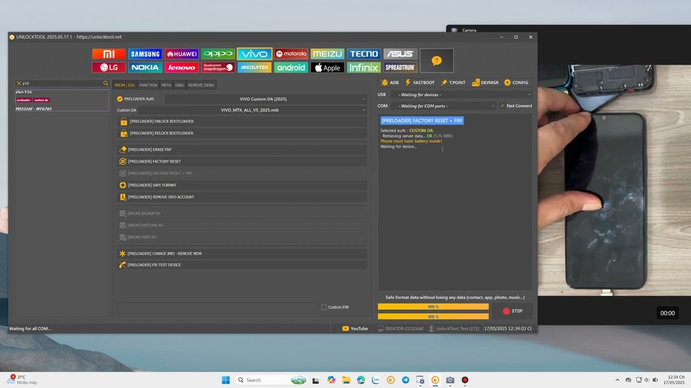Screen dimensions: 691x388
Task: Toggle the Fast Connect checkbox
Action: (503, 106)
